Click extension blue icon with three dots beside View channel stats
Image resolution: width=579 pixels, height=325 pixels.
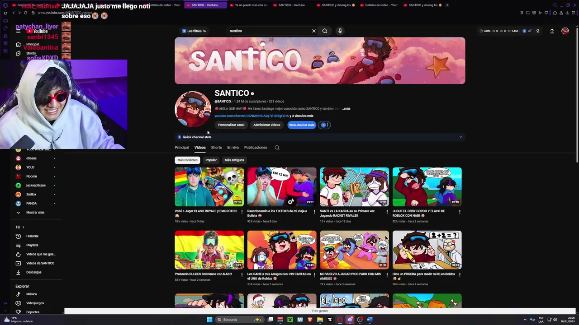[325, 125]
